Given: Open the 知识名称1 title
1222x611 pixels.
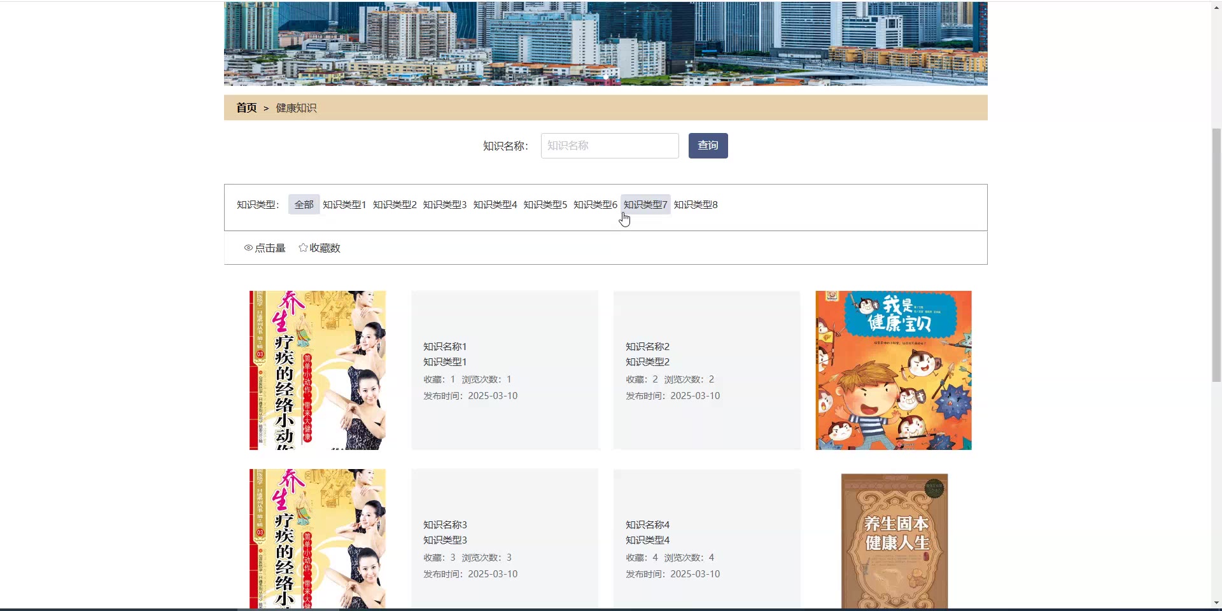Looking at the screenshot, I should [445, 347].
